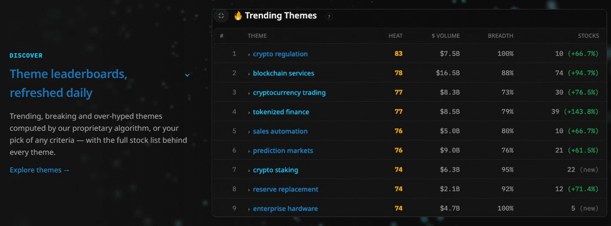Click the 76% breadth value
The width and height of the screenshot is (611, 226).
(x=507, y=151)
